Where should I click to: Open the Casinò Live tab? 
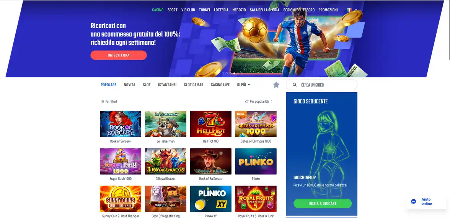pos(220,85)
